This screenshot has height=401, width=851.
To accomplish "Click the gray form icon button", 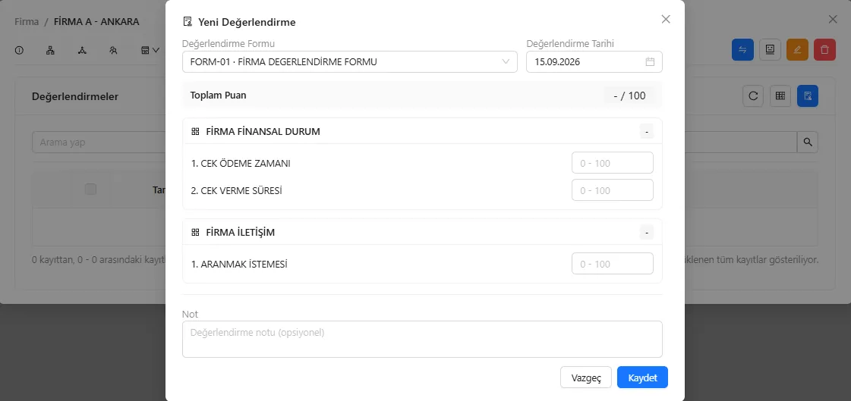I will (x=770, y=50).
